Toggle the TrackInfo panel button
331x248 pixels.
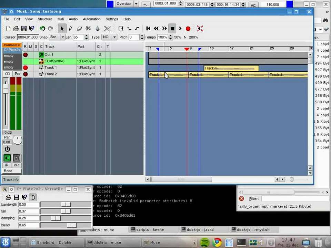pos(11,180)
